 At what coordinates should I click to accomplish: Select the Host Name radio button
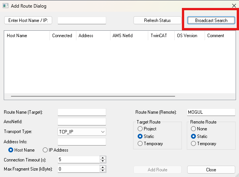[x=11, y=150]
